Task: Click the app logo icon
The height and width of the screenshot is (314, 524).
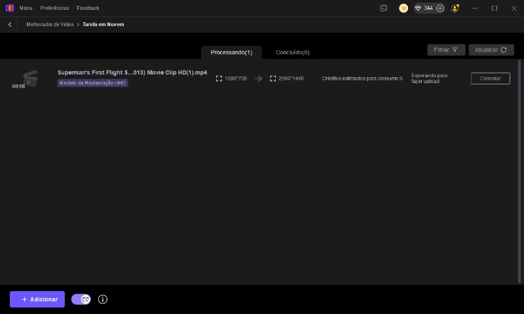Action: click(9, 8)
